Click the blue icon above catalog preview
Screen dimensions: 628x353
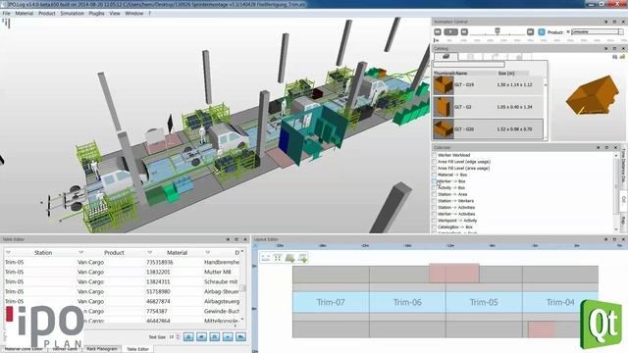coord(615,57)
